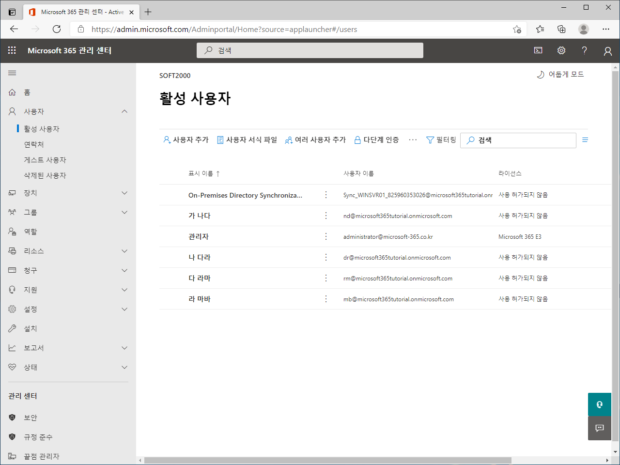Collapse the 사용자 navigation section
Viewport: 620px width, 465px height.
point(124,111)
